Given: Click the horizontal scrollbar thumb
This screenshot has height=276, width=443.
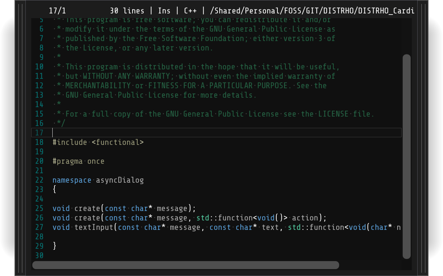Looking at the screenshot, I should [x=186, y=265].
